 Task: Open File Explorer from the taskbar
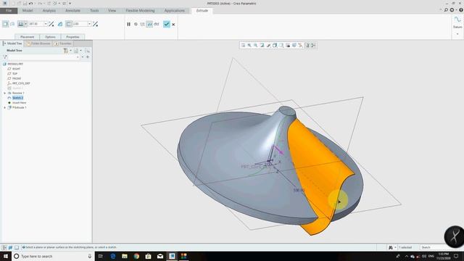tap(125, 256)
